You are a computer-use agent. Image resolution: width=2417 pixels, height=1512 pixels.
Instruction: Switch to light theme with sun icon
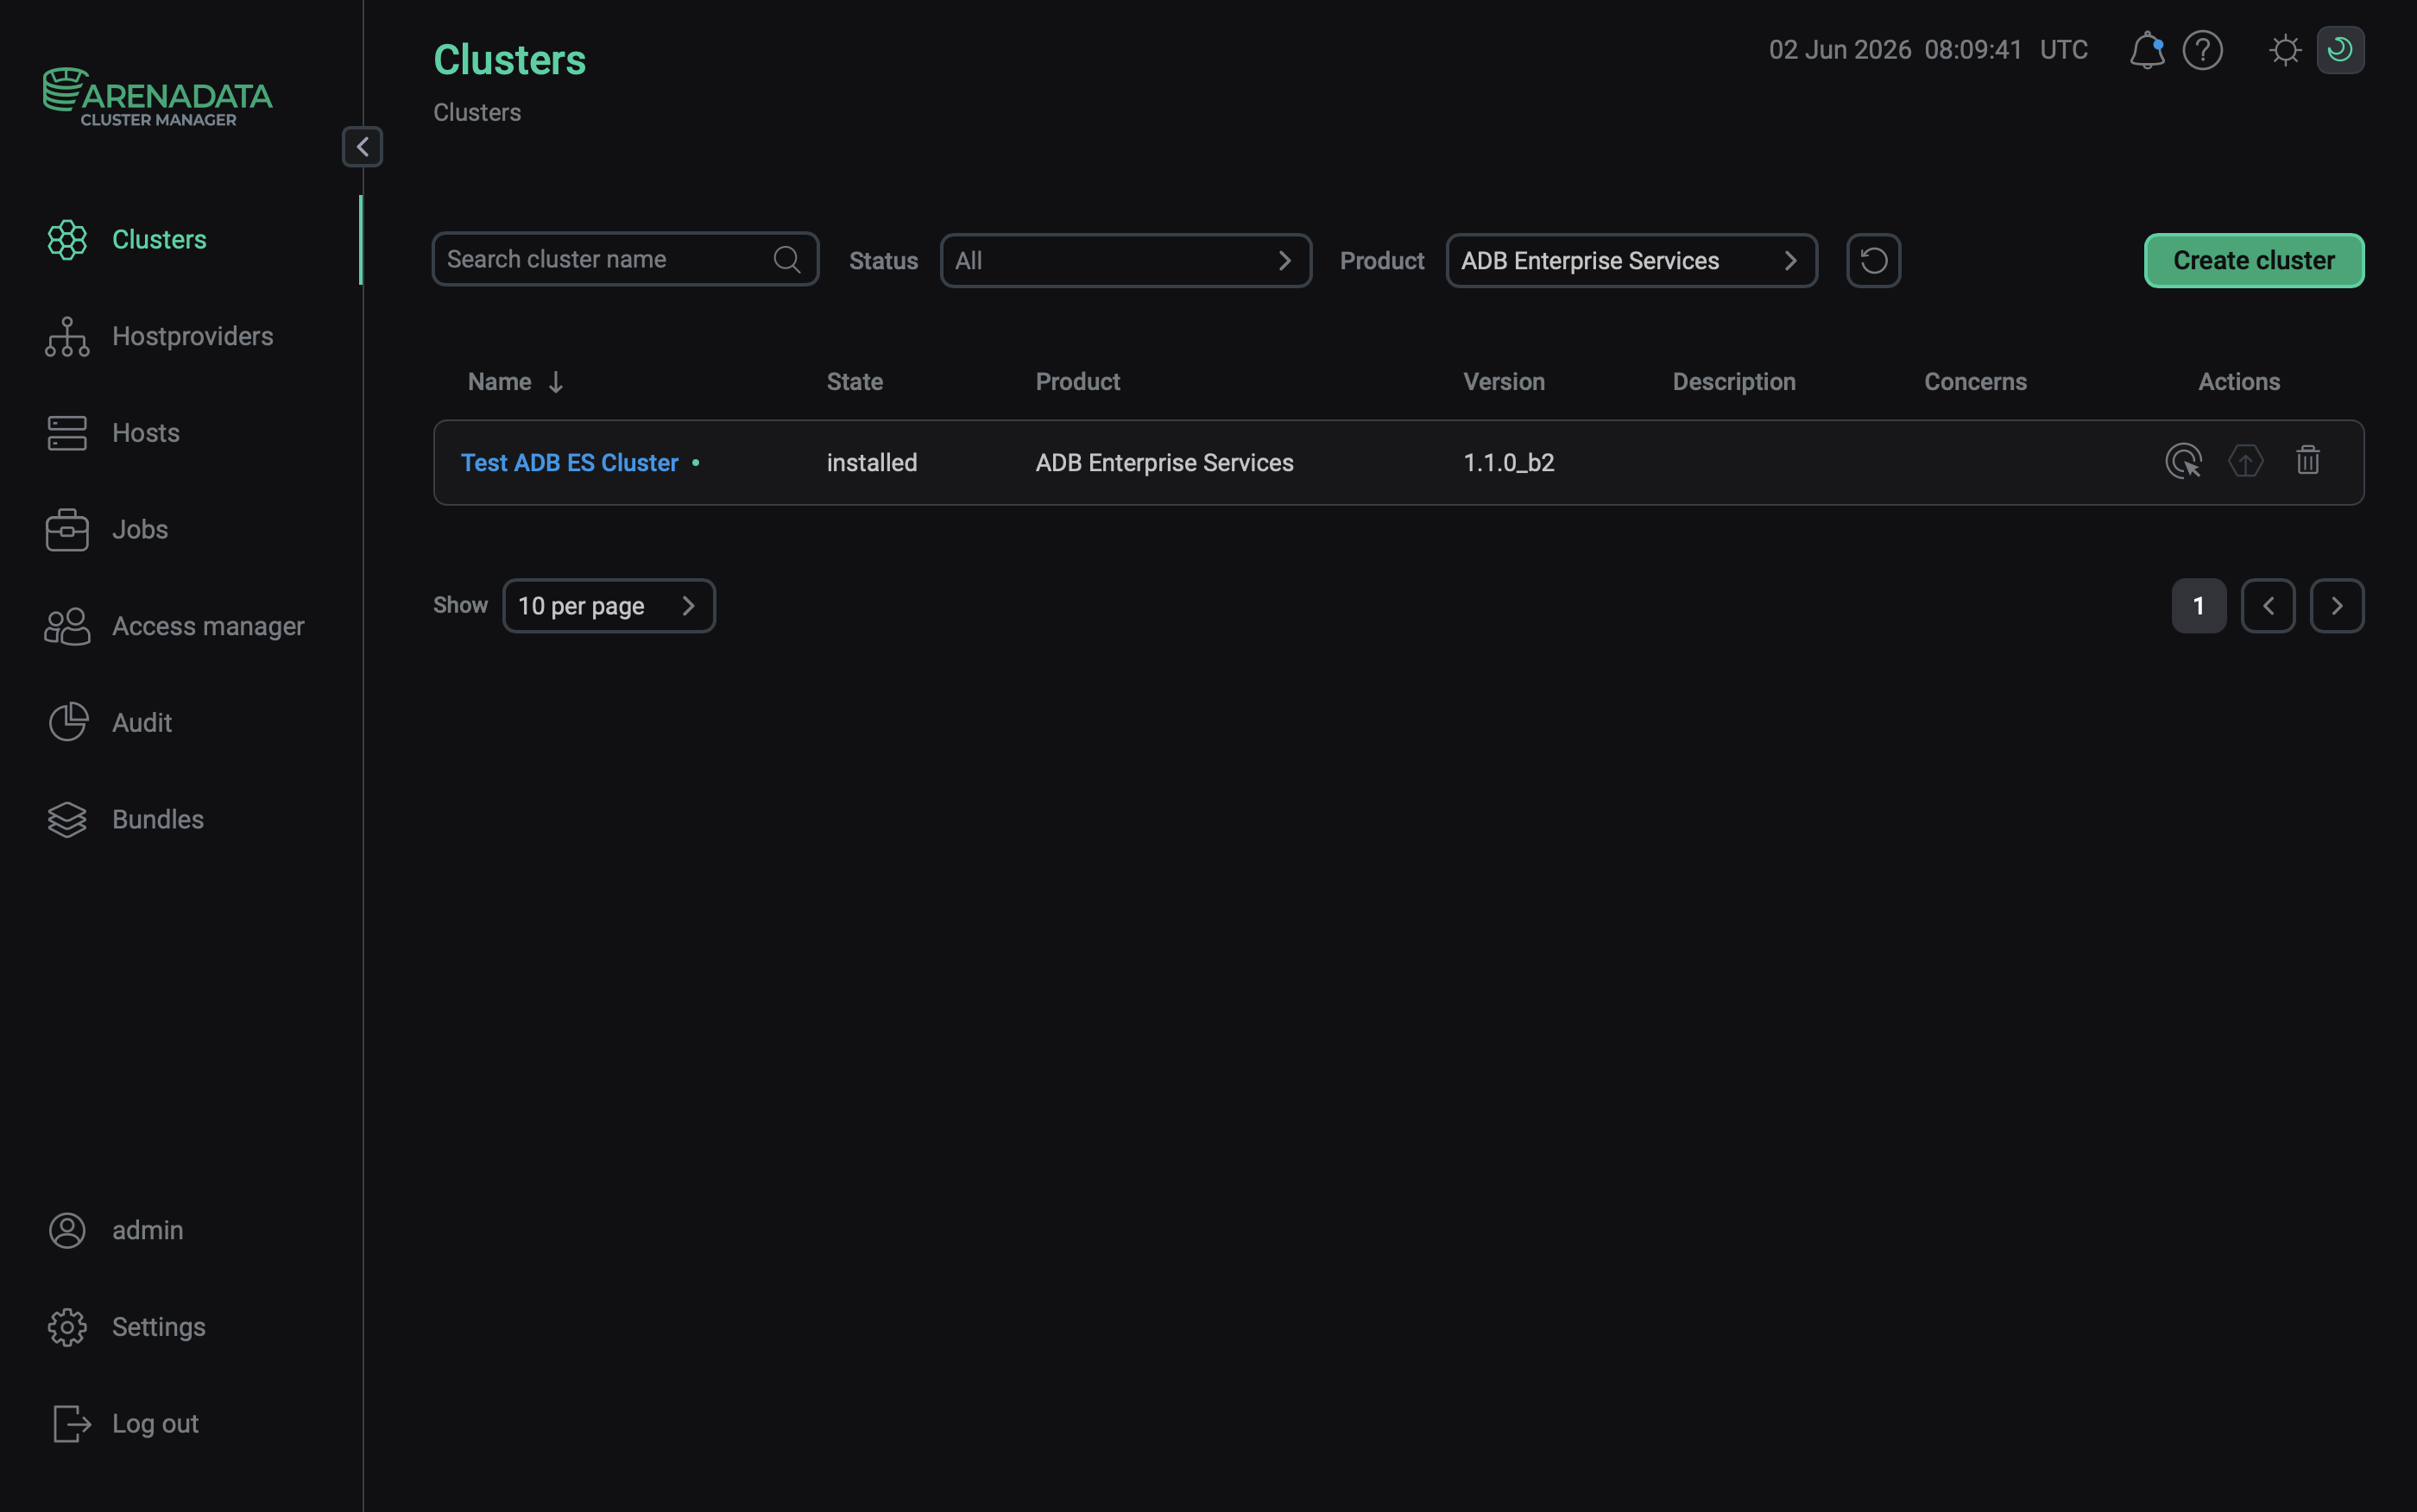click(2285, 50)
